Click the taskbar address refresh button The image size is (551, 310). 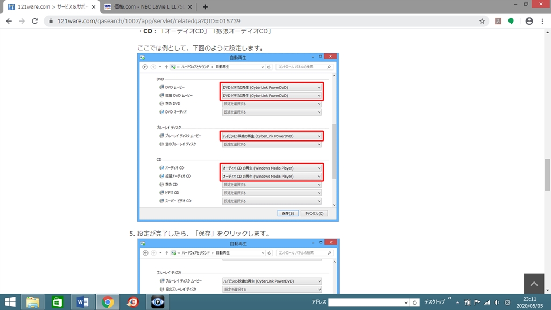click(x=415, y=302)
